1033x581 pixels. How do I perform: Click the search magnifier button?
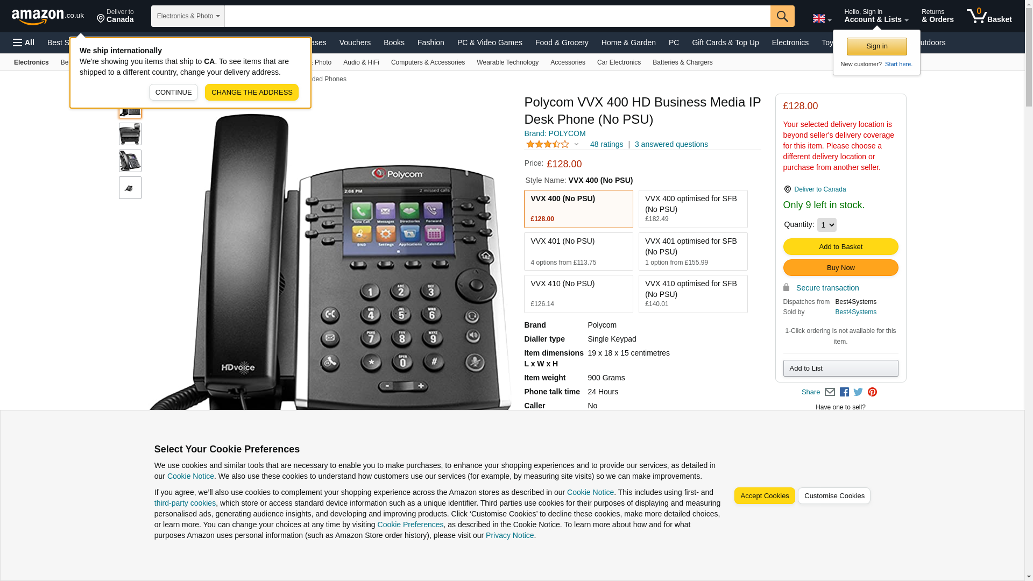pos(782,16)
